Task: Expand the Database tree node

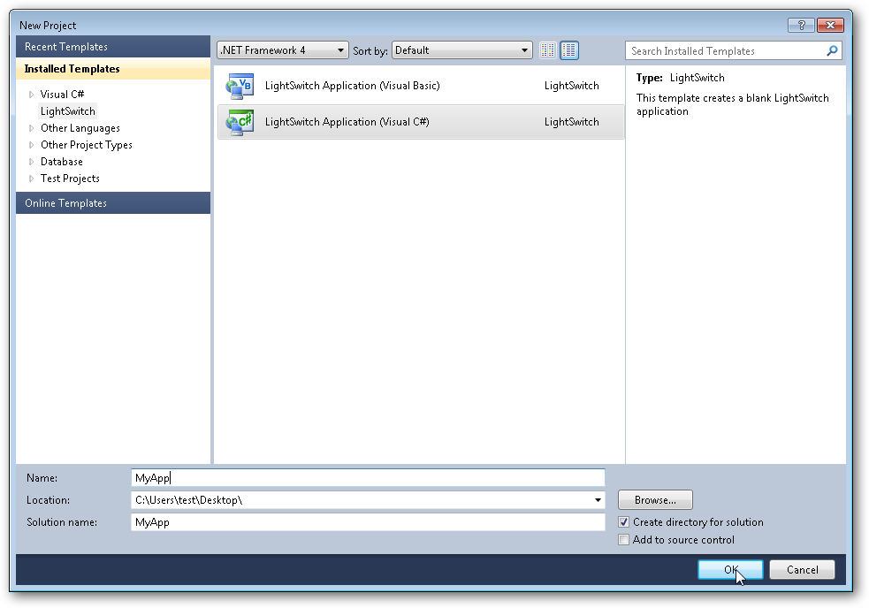Action: point(31,162)
